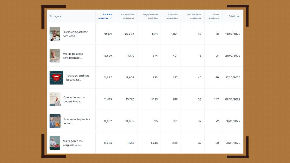Open thumbnail of 'Muitas pessoas acreditam' post
The image size is (290, 163).
click(x=55, y=56)
